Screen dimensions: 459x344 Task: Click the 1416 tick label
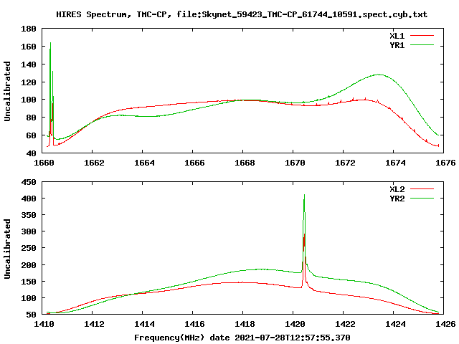(x=194, y=324)
